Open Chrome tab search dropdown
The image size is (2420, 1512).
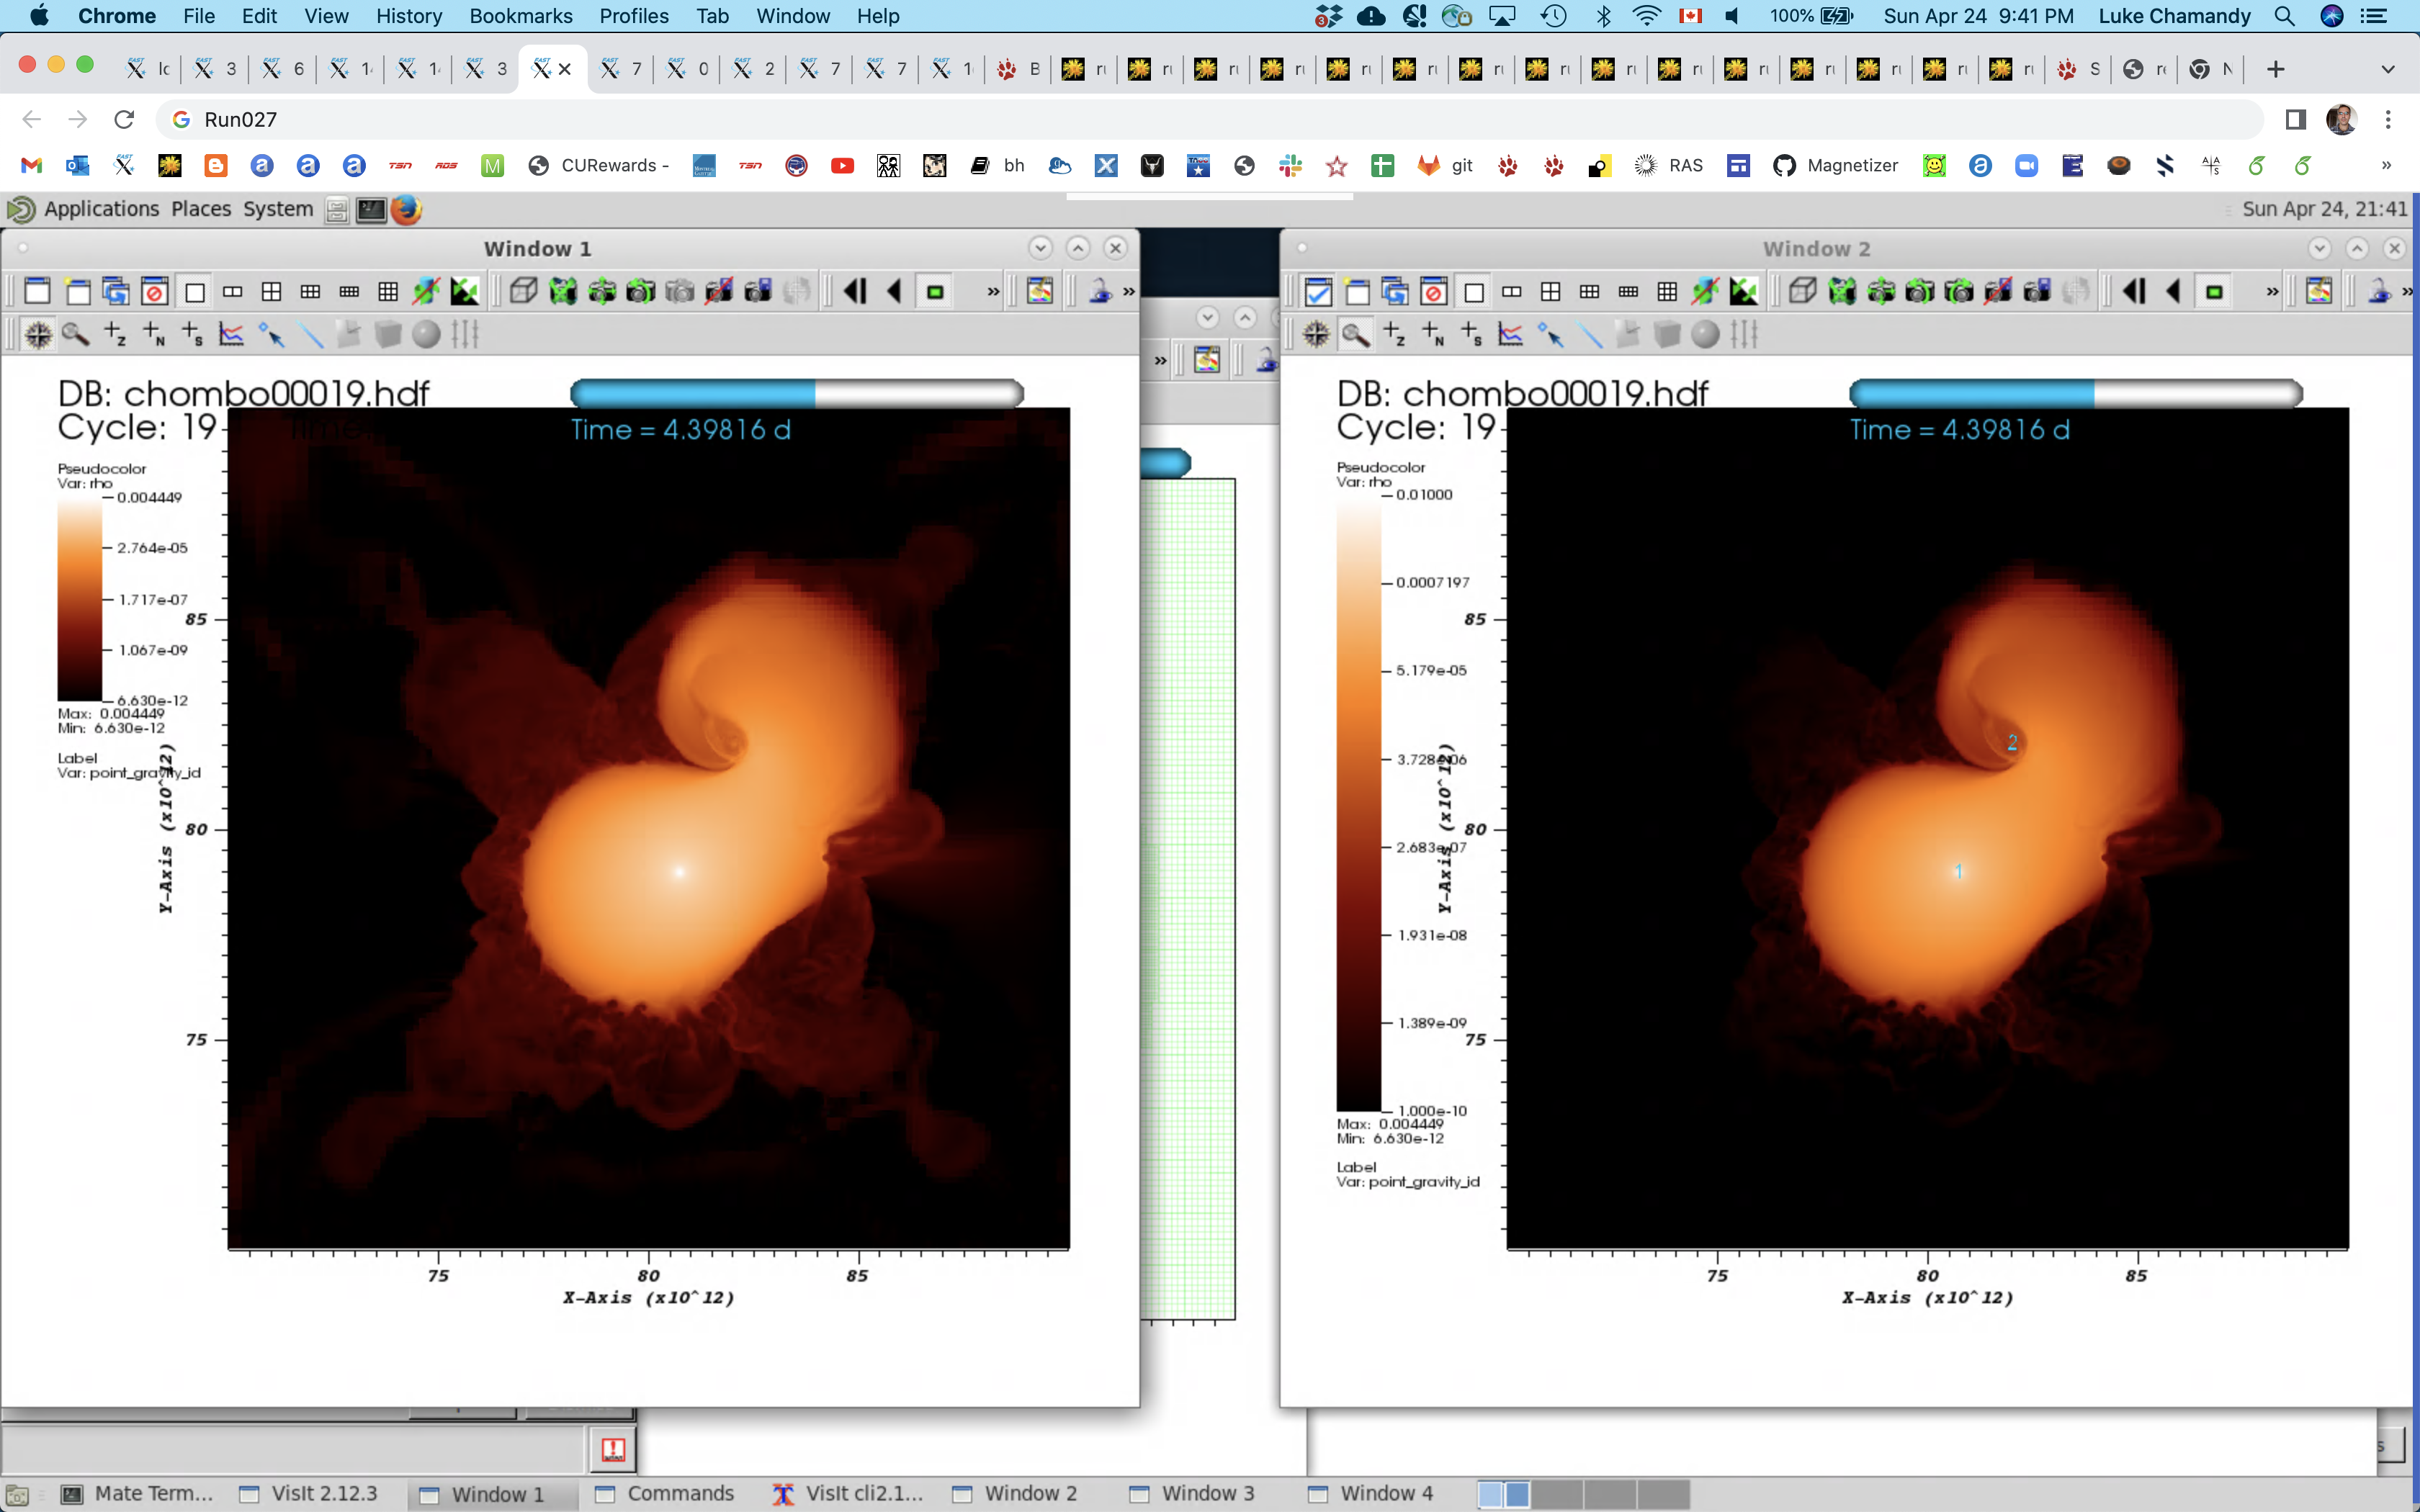2388,69
